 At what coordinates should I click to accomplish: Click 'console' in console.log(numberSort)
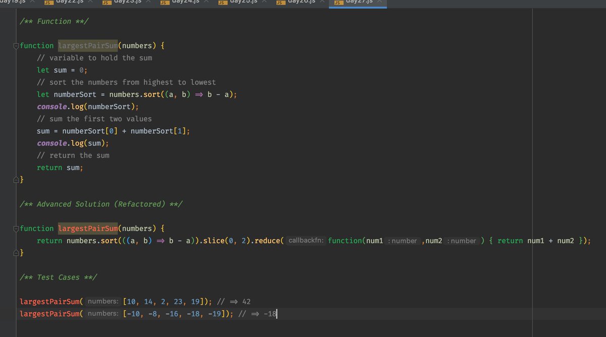click(52, 107)
